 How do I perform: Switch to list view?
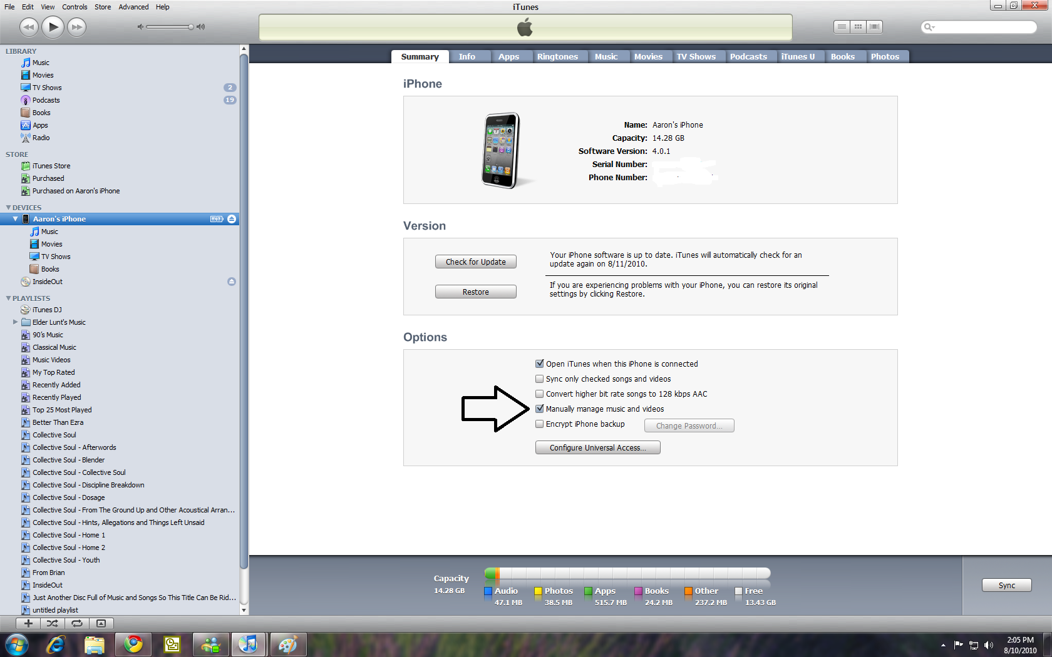(842, 26)
